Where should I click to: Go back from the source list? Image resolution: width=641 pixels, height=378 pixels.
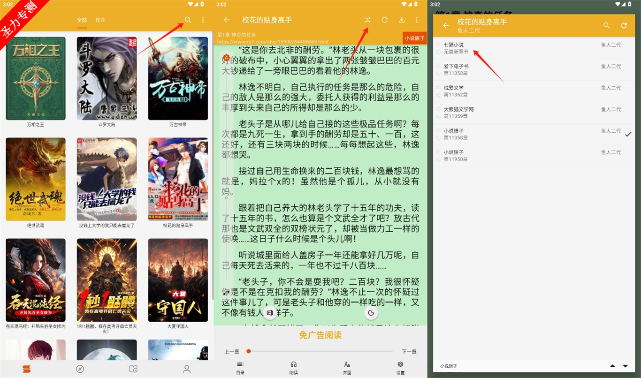pyautogui.click(x=446, y=25)
